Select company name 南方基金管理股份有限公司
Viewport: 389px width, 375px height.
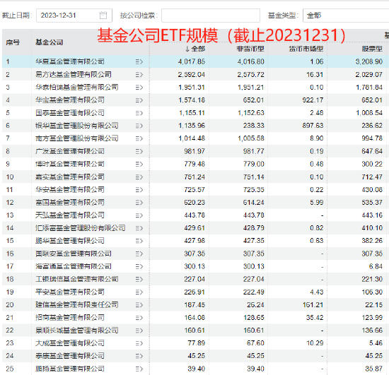(x=76, y=138)
